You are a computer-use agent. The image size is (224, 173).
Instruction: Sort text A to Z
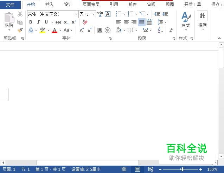click(161, 30)
